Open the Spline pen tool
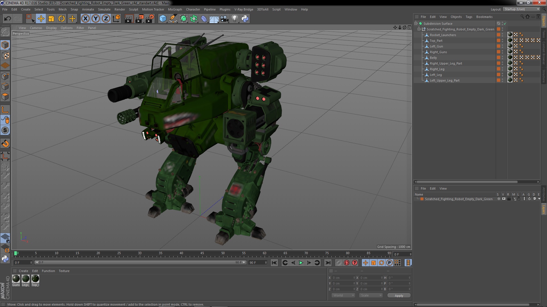547x307 pixels. click(173, 19)
